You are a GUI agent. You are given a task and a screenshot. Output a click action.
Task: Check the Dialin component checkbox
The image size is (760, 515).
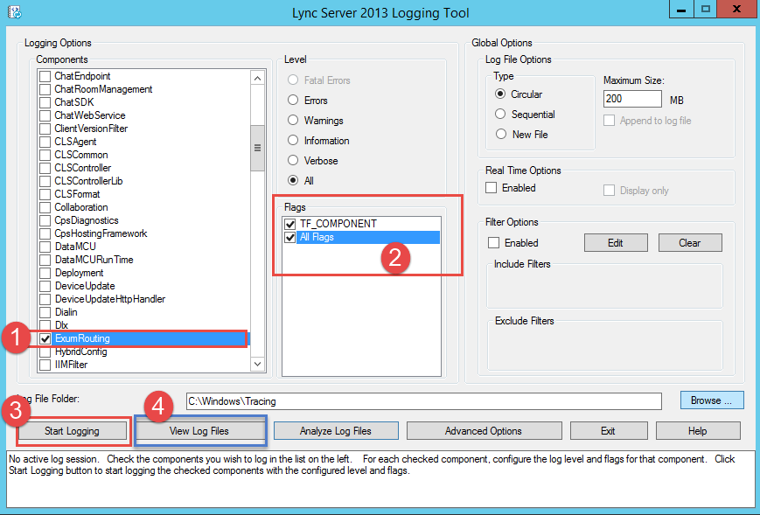[45, 312]
